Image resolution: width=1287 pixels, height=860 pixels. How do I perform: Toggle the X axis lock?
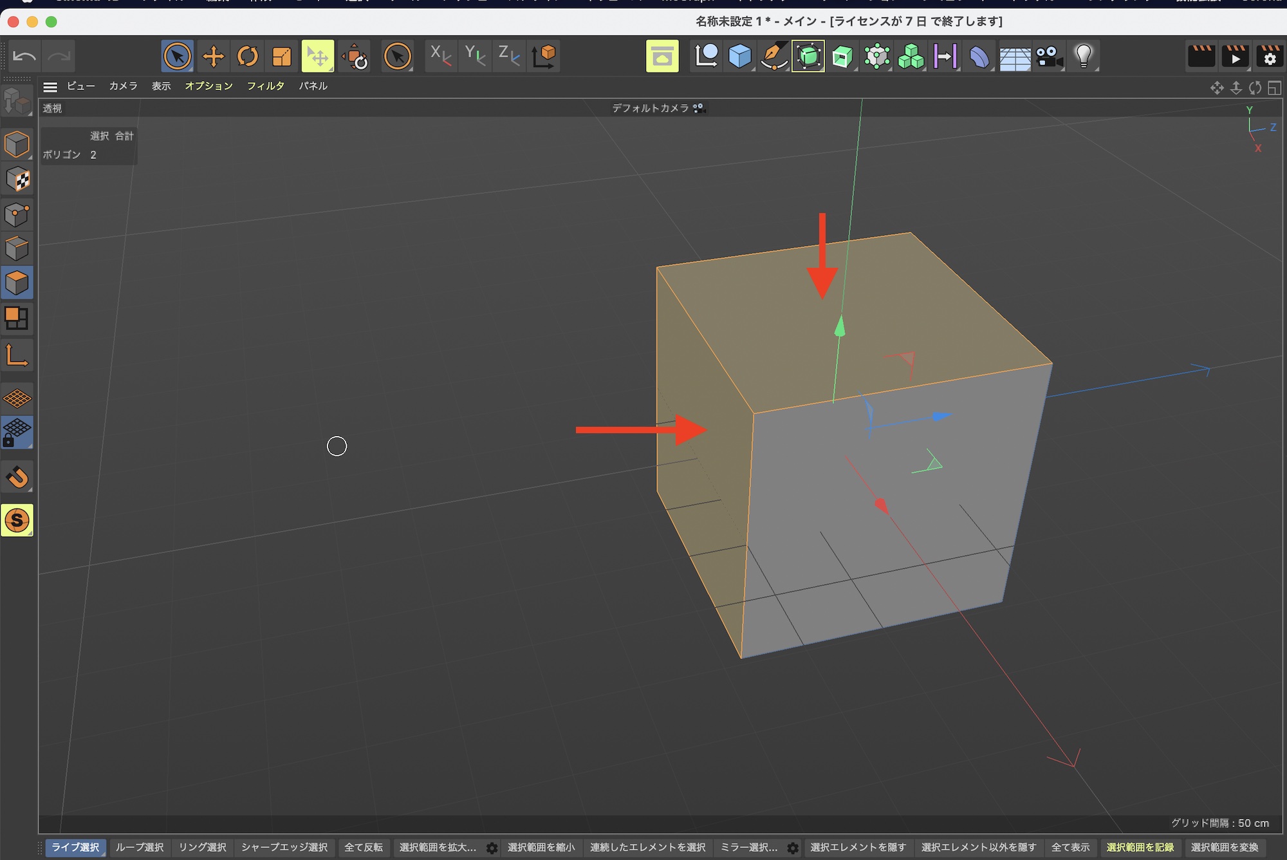[x=441, y=57]
